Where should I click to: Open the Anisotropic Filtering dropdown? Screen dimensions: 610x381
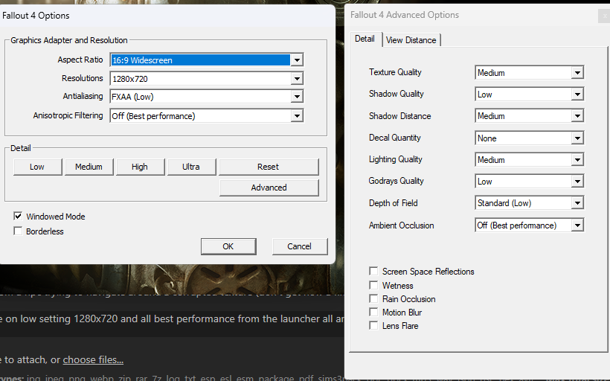coord(207,116)
